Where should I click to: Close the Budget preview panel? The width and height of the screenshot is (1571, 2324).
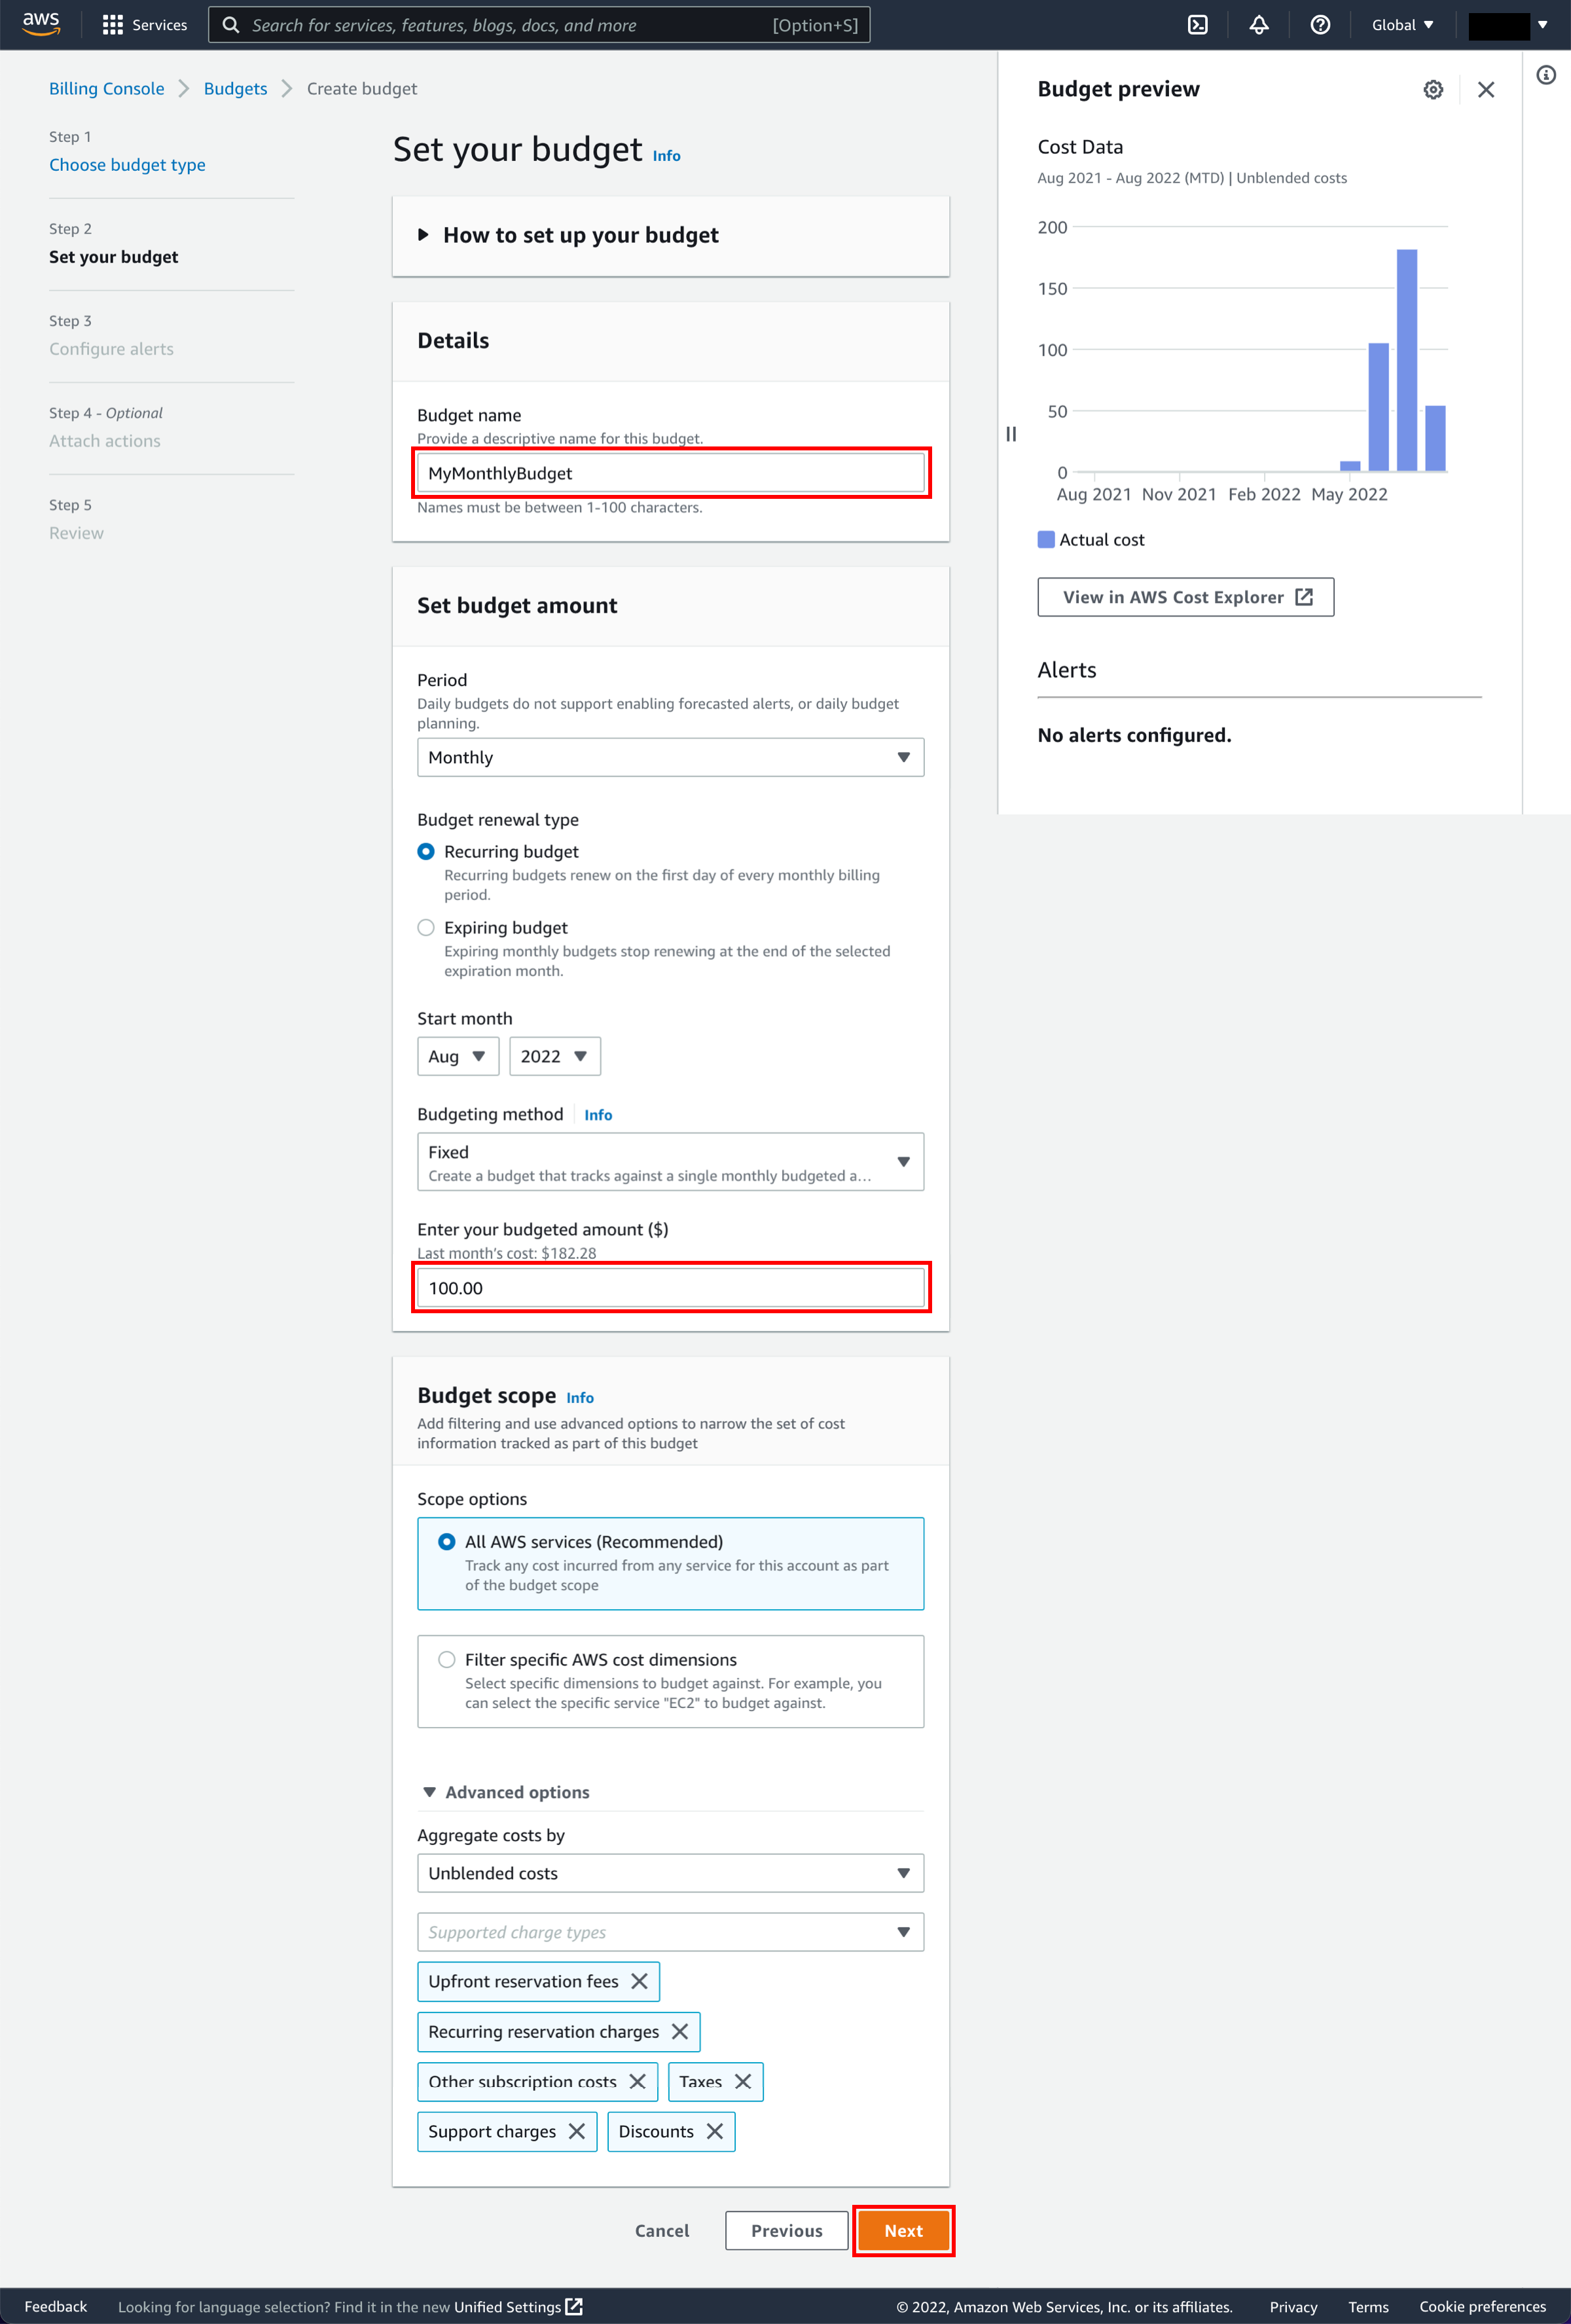click(1485, 90)
